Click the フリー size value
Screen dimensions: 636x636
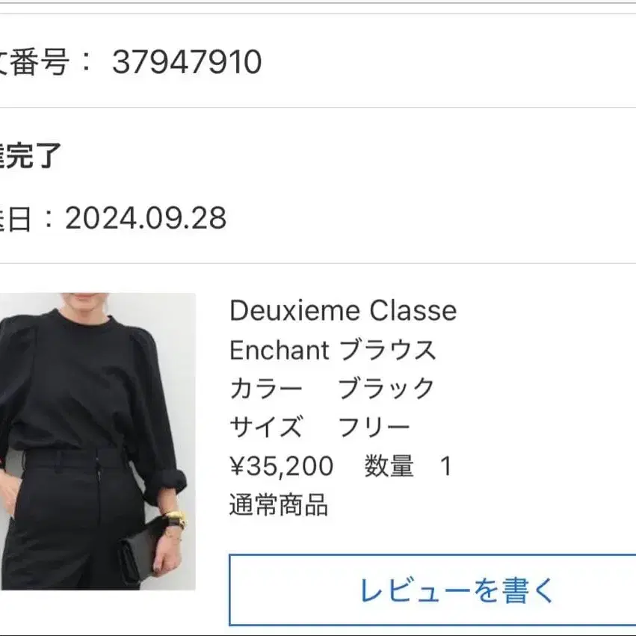click(x=374, y=427)
